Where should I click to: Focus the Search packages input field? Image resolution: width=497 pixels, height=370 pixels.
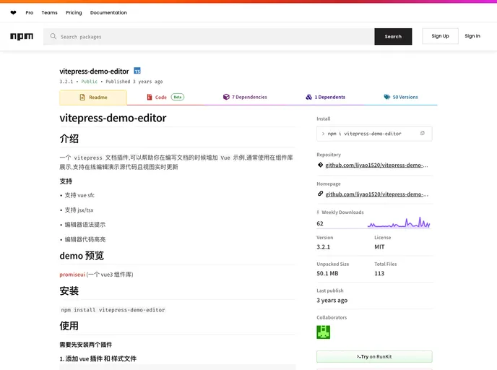coord(209,36)
